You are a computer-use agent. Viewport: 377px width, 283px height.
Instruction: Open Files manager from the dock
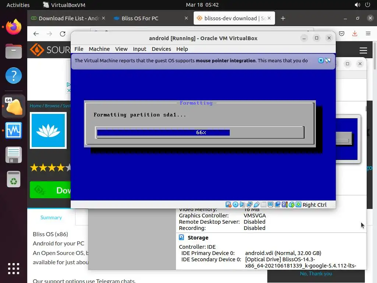pyautogui.click(x=14, y=51)
